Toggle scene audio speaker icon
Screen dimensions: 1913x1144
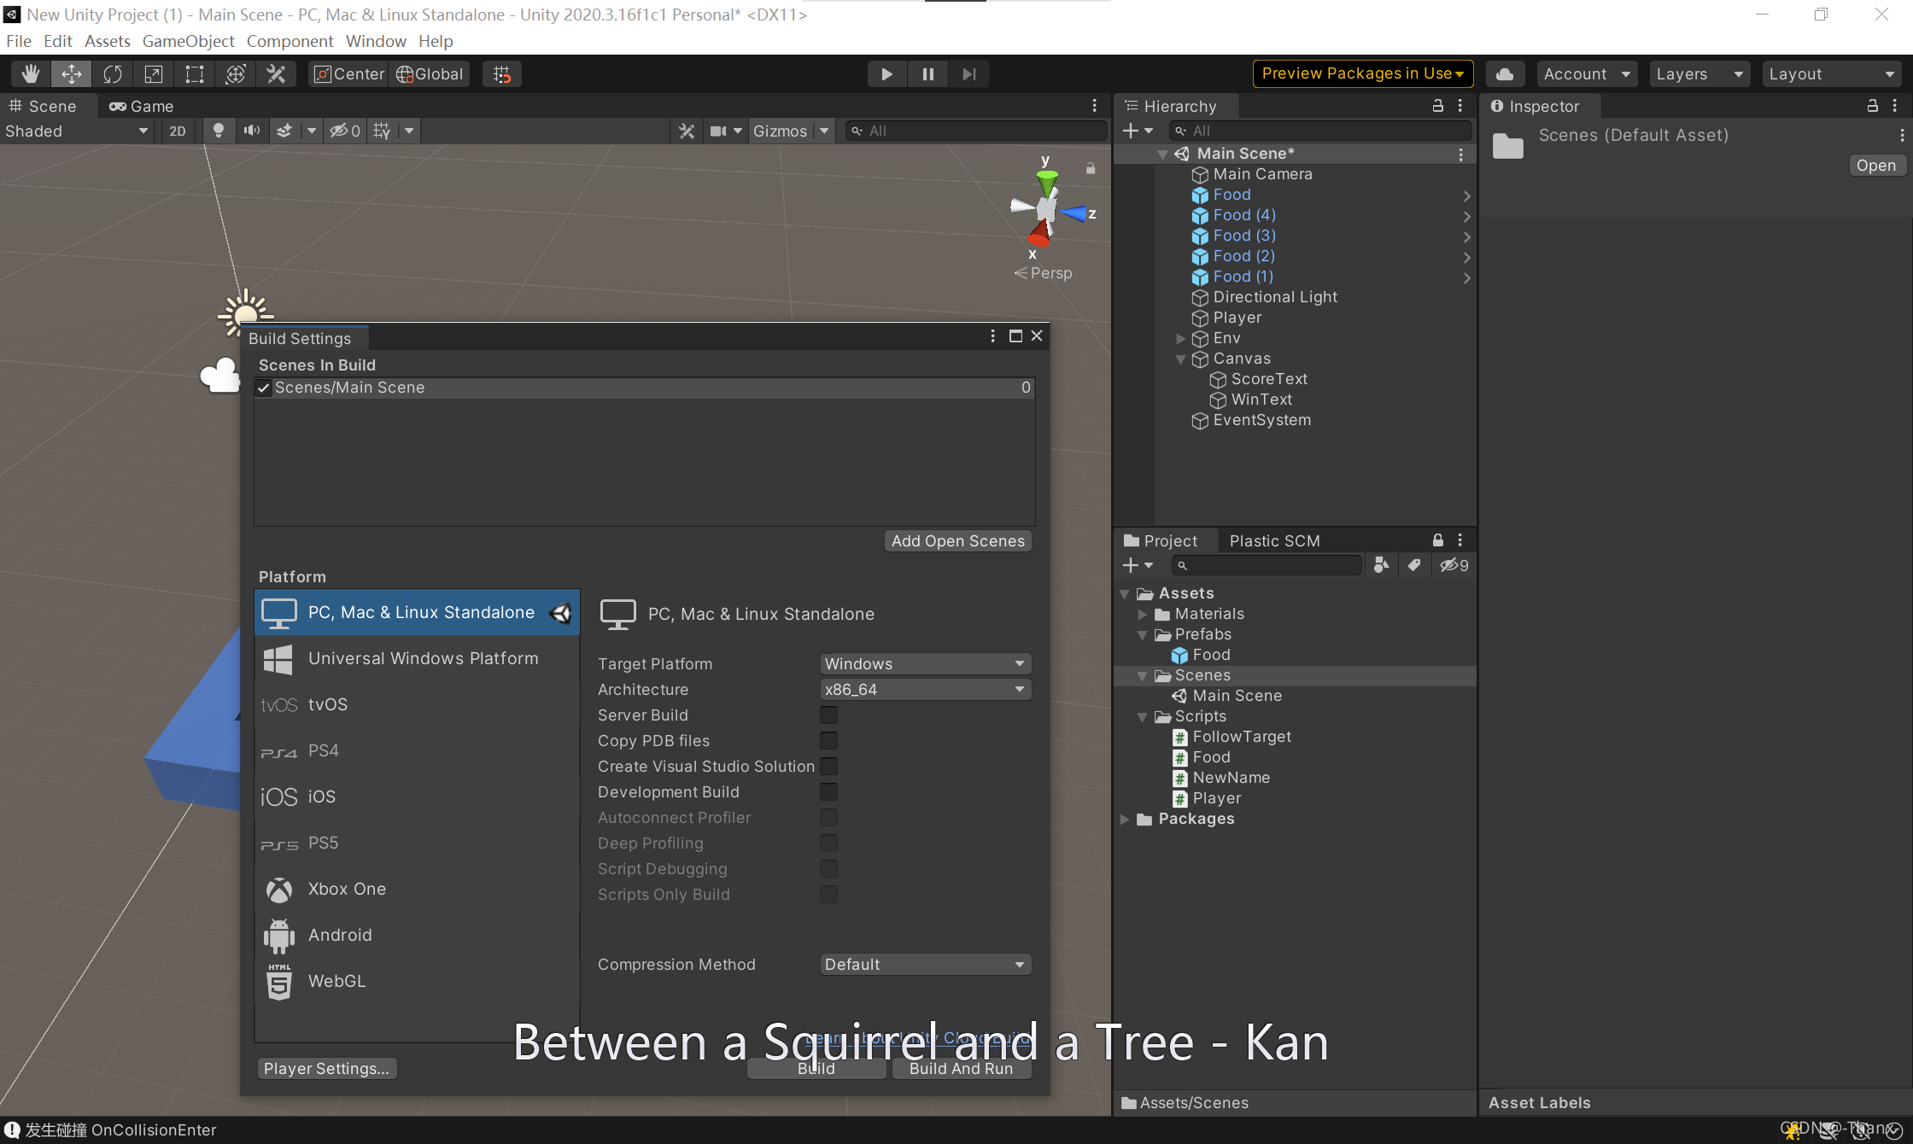pos(251,131)
